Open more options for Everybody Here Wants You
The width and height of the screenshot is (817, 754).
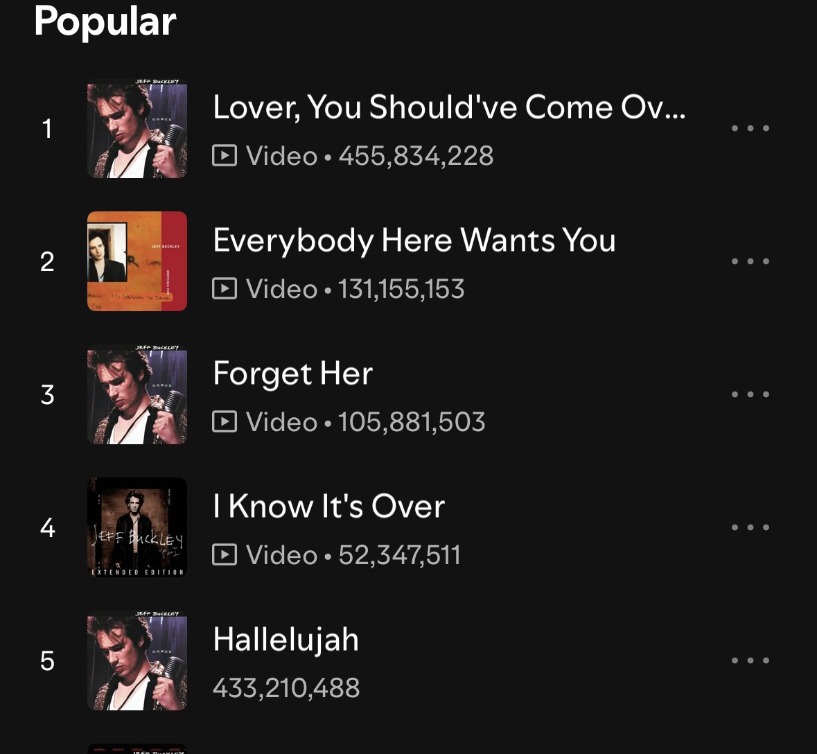coord(750,261)
